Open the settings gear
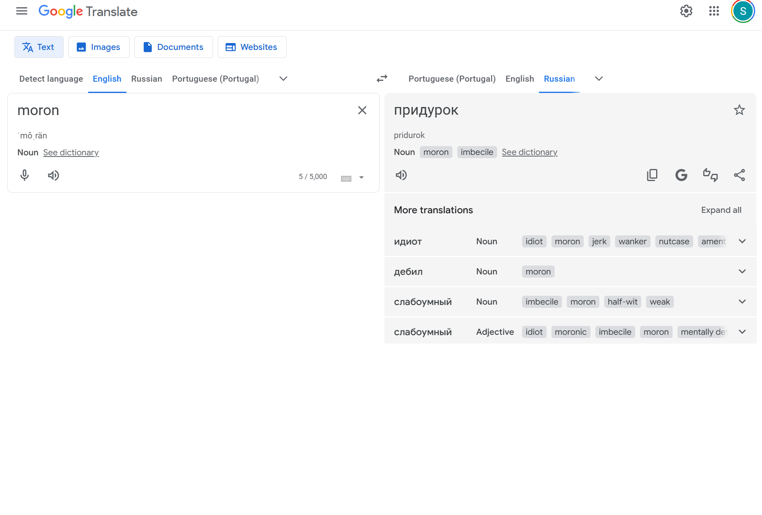This screenshot has height=515, width=762. (x=686, y=11)
